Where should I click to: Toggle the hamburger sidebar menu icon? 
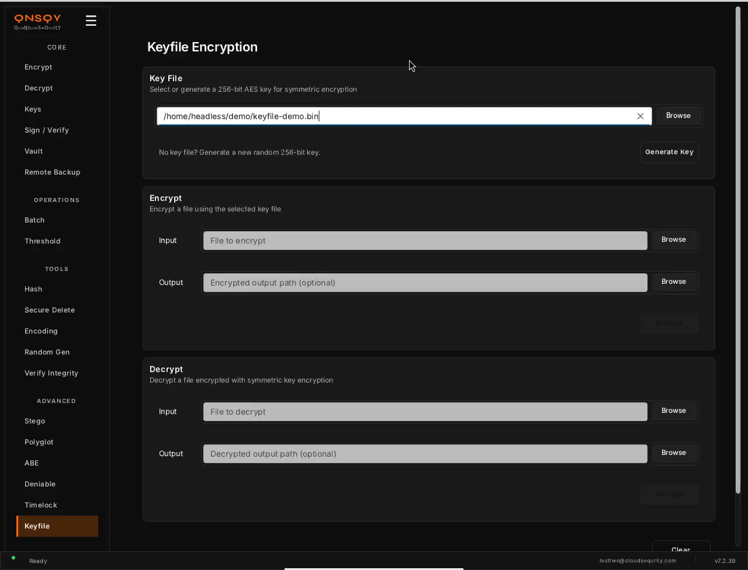point(91,20)
